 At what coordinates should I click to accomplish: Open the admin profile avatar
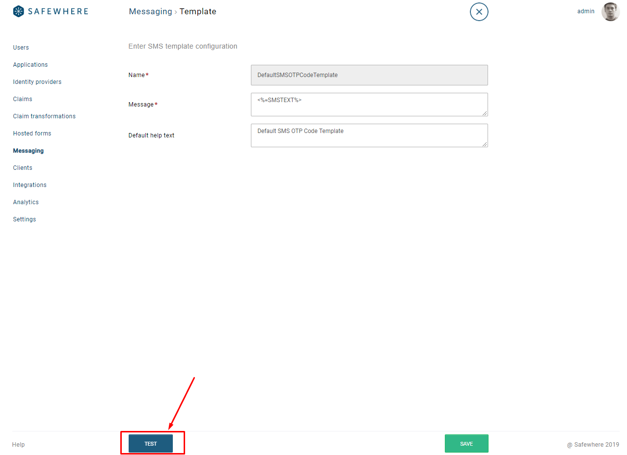[610, 12]
